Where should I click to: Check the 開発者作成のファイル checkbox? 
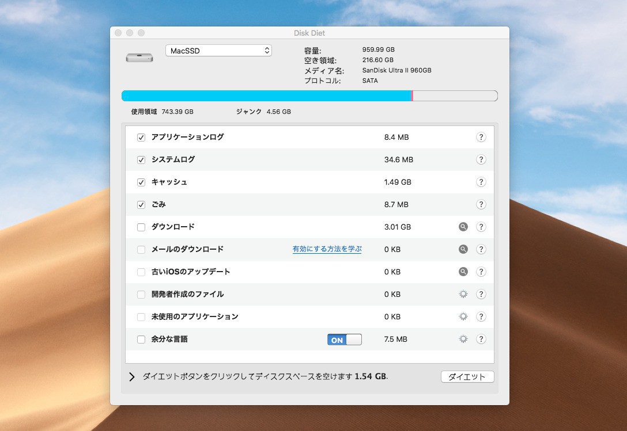(141, 295)
